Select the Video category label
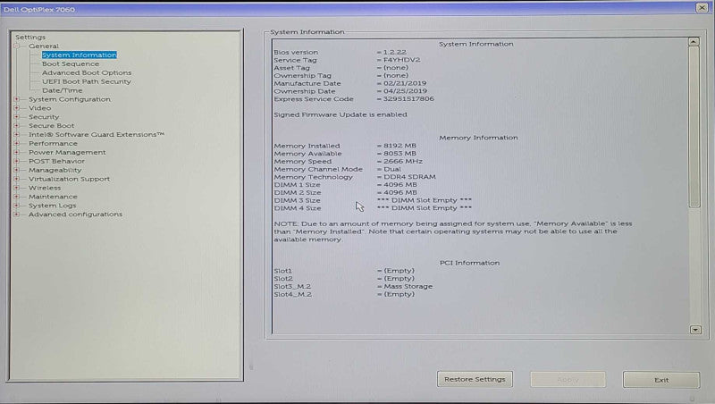The height and width of the screenshot is (404, 715). [x=39, y=108]
